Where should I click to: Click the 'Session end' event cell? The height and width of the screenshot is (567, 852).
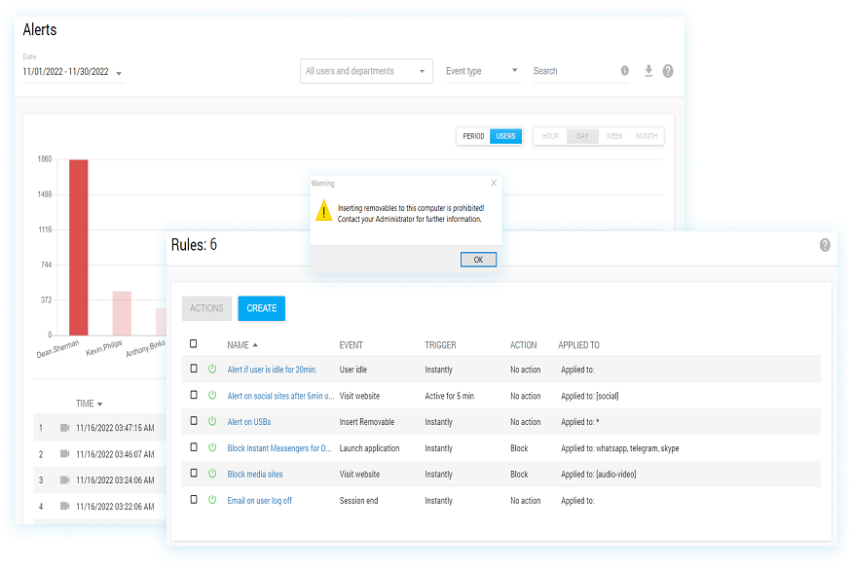pyautogui.click(x=358, y=500)
